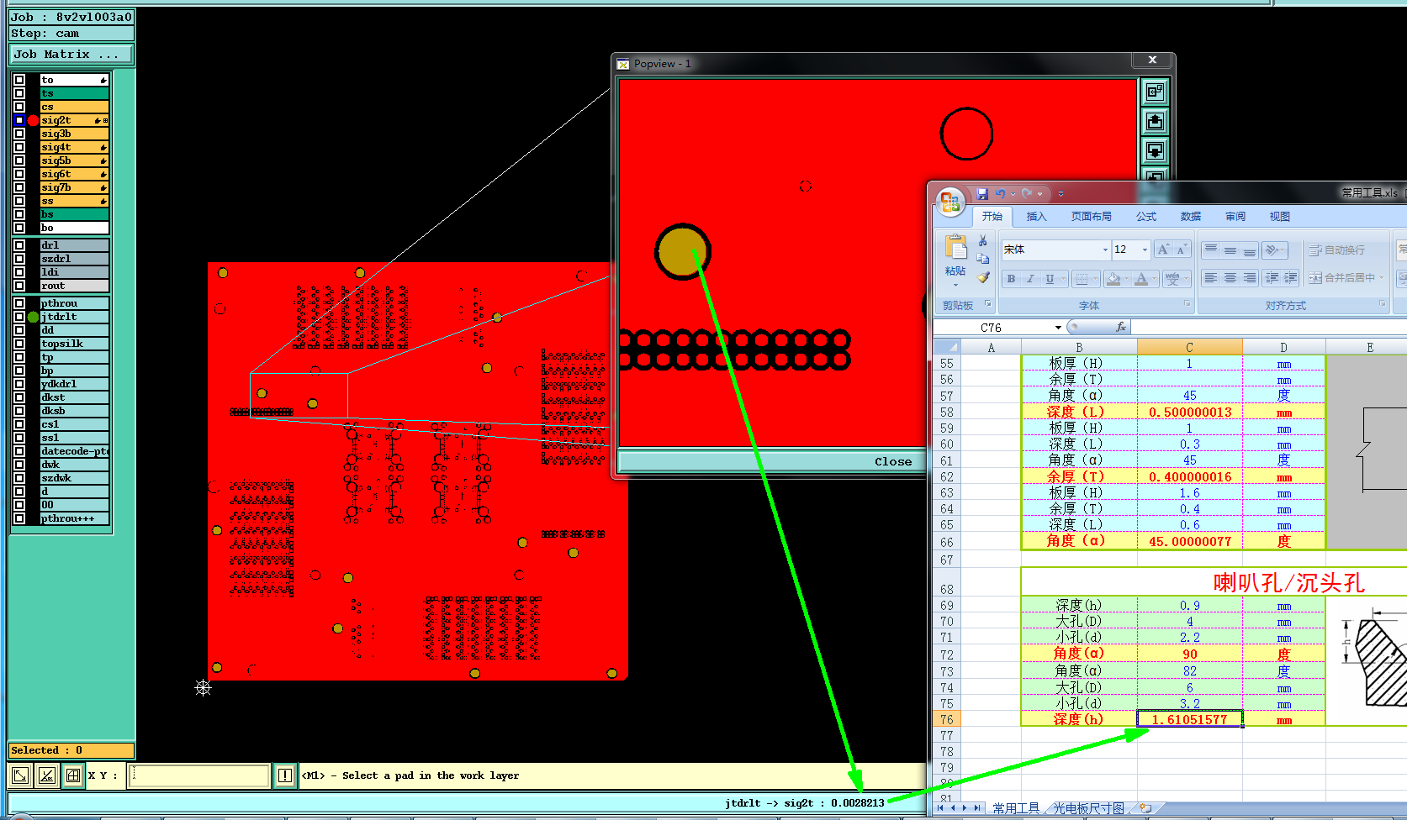Select the sig4t layer row
1407x820 pixels.
point(74,147)
